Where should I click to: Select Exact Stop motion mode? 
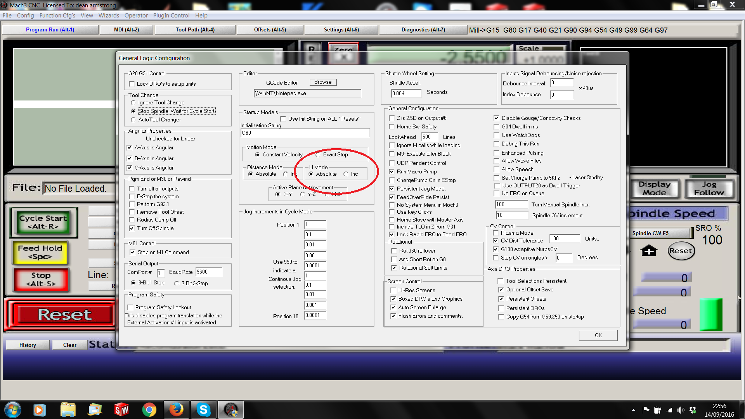(x=318, y=155)
